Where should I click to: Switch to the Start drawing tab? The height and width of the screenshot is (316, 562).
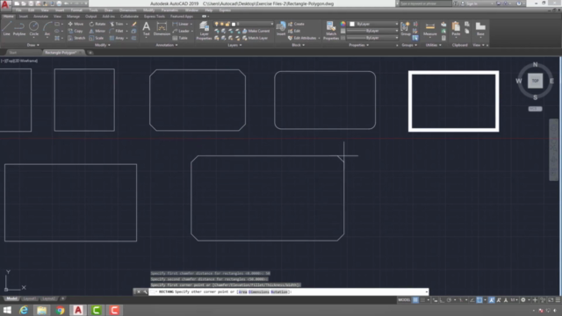pyautogui.click(x=13, y=53)
